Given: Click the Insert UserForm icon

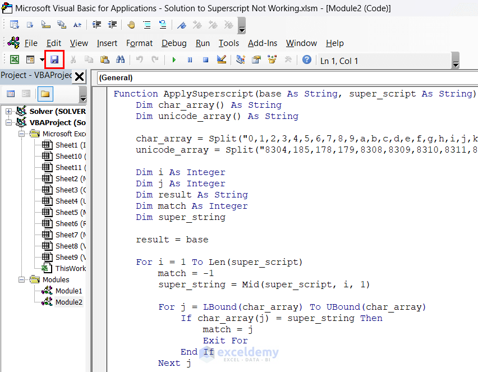Looking at the screenshot, I should coord(30,59).
